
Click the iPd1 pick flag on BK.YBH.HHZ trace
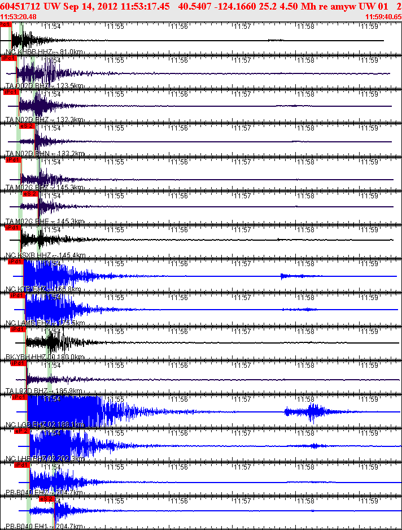18,329
